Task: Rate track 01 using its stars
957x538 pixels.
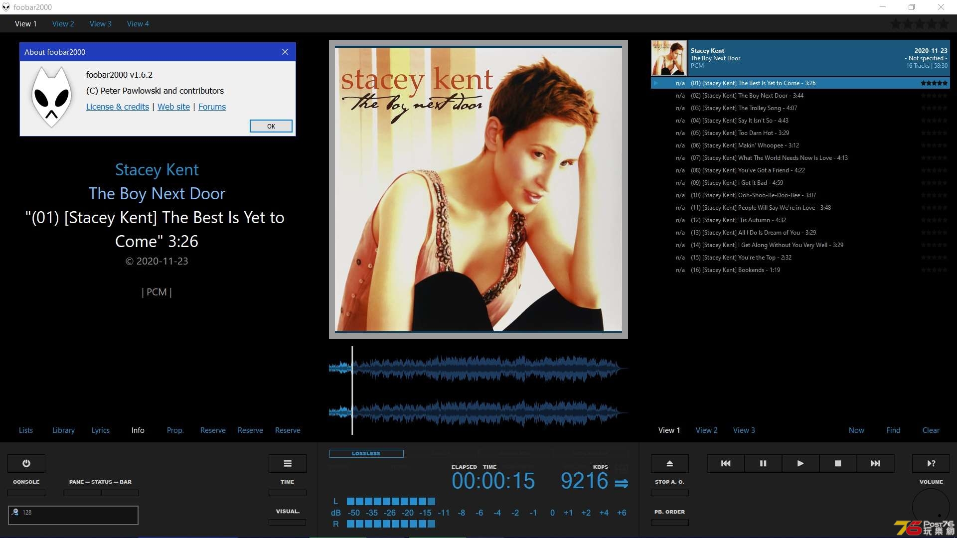Action: (x=934, y=83)
